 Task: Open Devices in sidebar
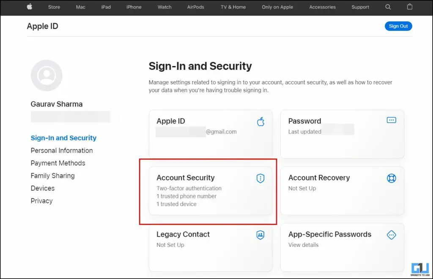43,188
